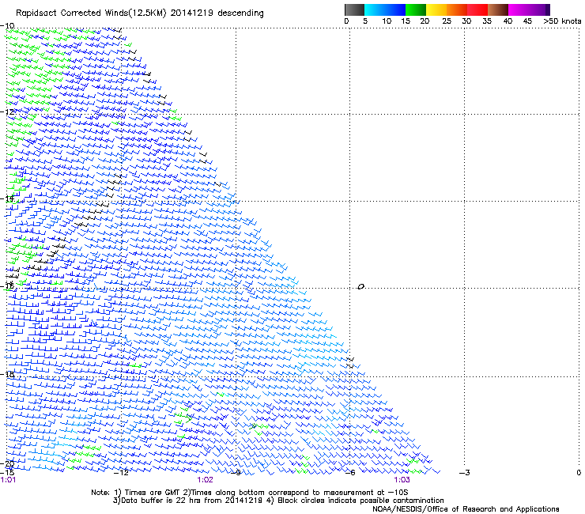The height and width of the screenshot is (514, 585).
Task: Click the date '20141219' in the title
Action: tap(192, 13)
